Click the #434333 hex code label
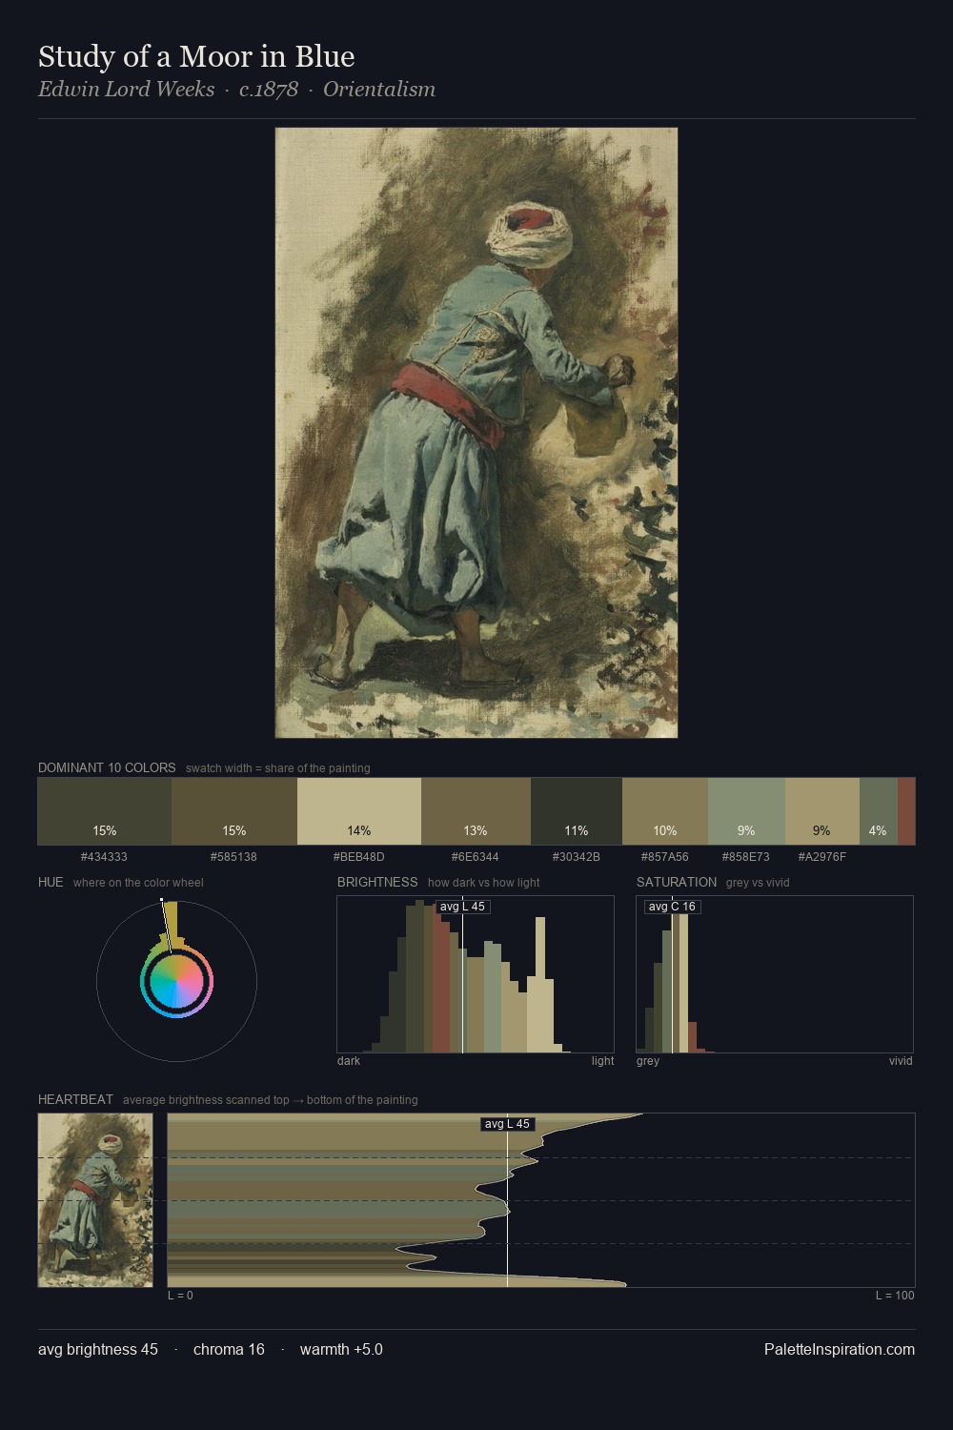Viewport: 953px width, 1430px height. [104, 857]
